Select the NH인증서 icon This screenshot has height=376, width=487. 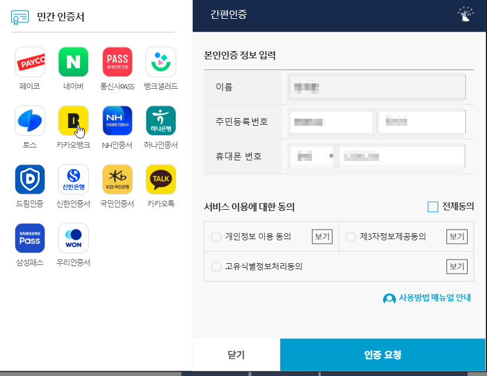coord(117,120)
